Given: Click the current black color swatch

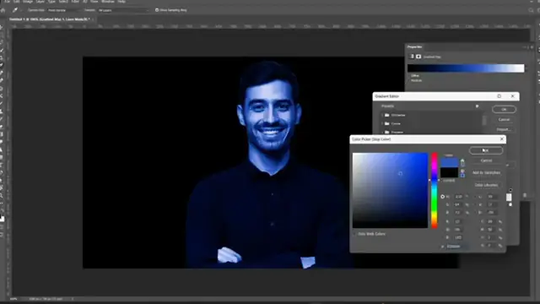Looking at the screenshot, I should (x=450, y=172).
